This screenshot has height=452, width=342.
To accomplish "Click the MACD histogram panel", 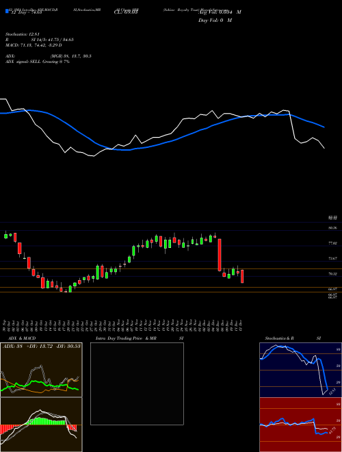I will [x=41, y=425].
